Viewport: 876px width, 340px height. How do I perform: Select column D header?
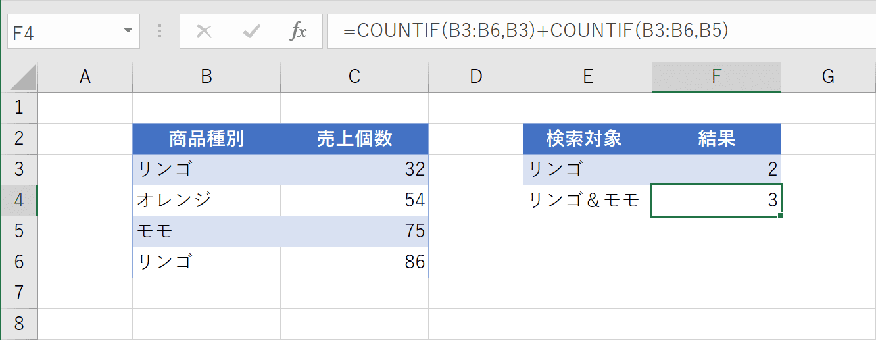pos(475,77)
